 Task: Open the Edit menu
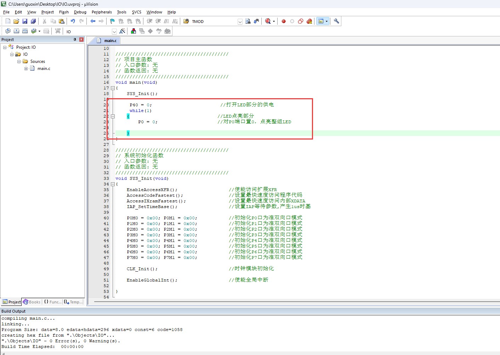(18, 12)
